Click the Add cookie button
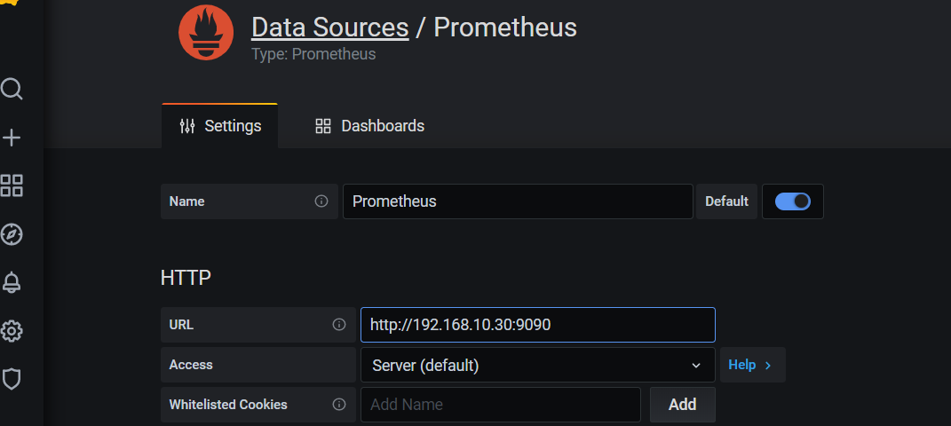The width and height of the screenshot is (951, 426). pyautogui.click(x=682, y=404)
